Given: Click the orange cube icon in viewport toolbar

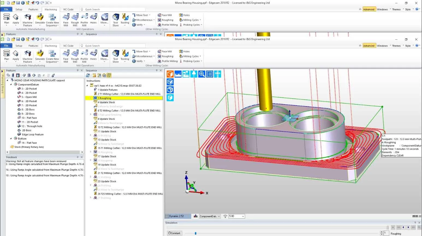Looking at the screenshot, I should tap(170, 74).
